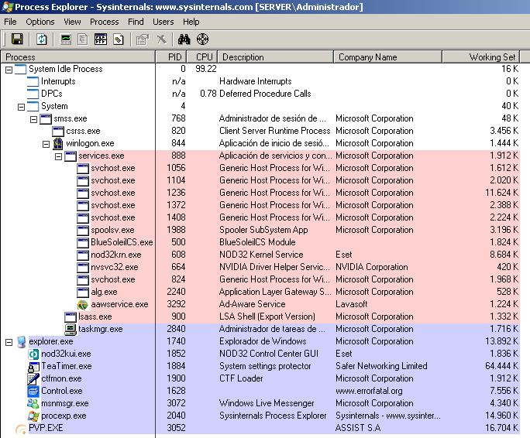Image resolution: width=530 pixels, height=438 pixels.
Task: Click the lsass.exe window icon
Action: [x=71, y=317]
